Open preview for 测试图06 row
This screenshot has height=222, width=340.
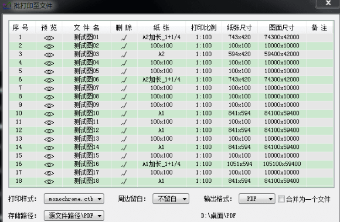point(49,80)
